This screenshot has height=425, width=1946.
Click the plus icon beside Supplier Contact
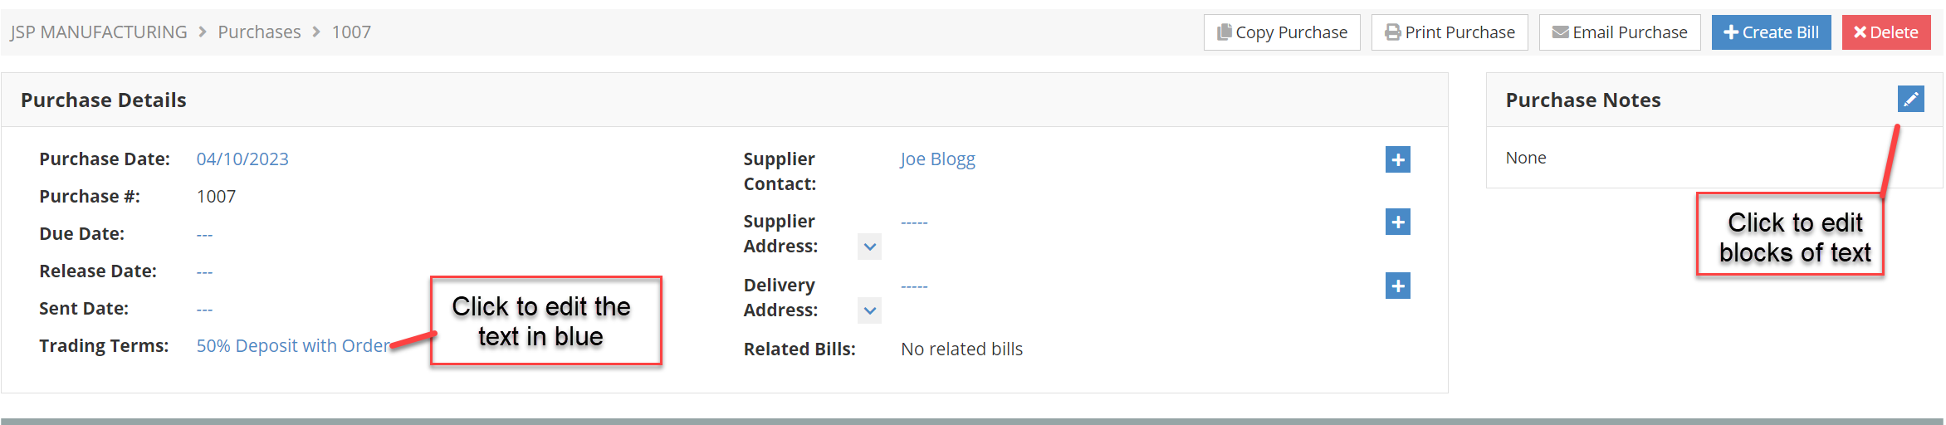click(1398, 159)
